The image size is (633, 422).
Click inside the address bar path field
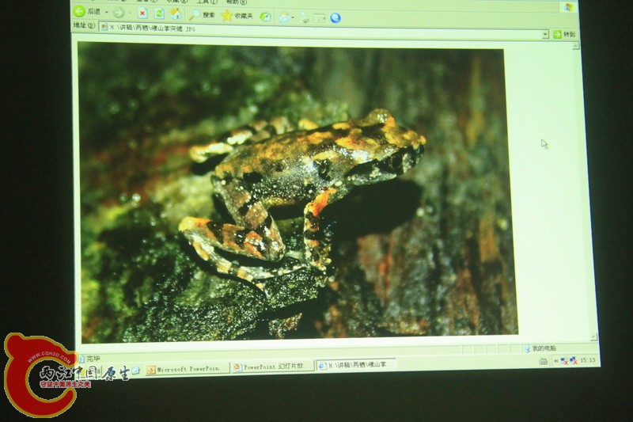pyautogui.click(x=325, y=32)
